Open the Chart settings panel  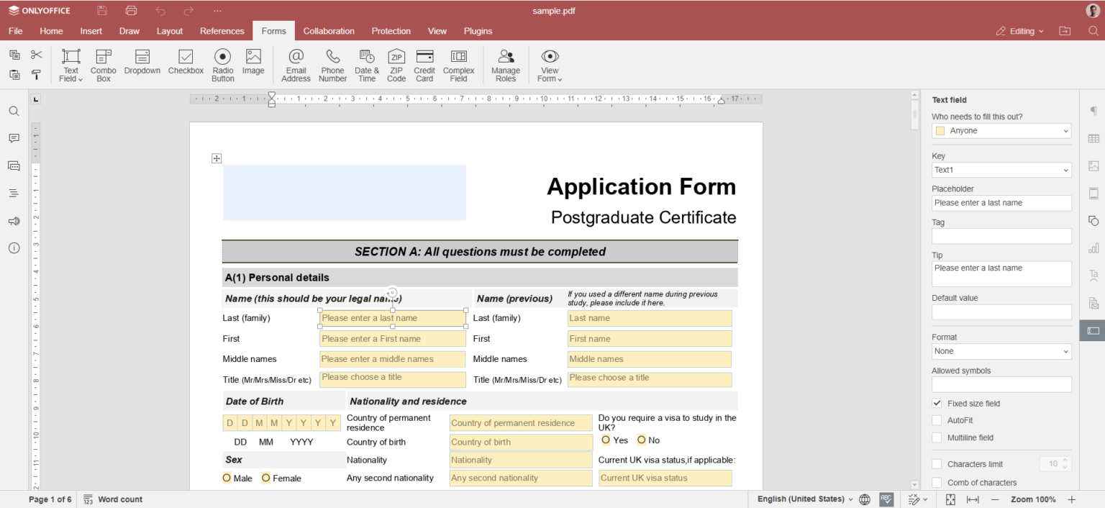pyautogui.click(x=1093, y=248)
